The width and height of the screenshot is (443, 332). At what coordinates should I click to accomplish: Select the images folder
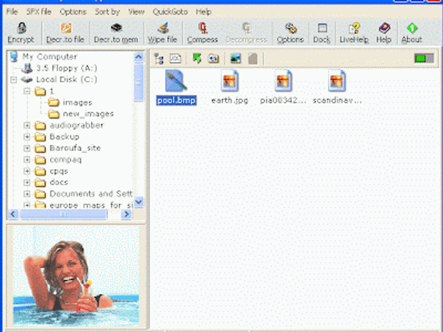tap(78, 103)
